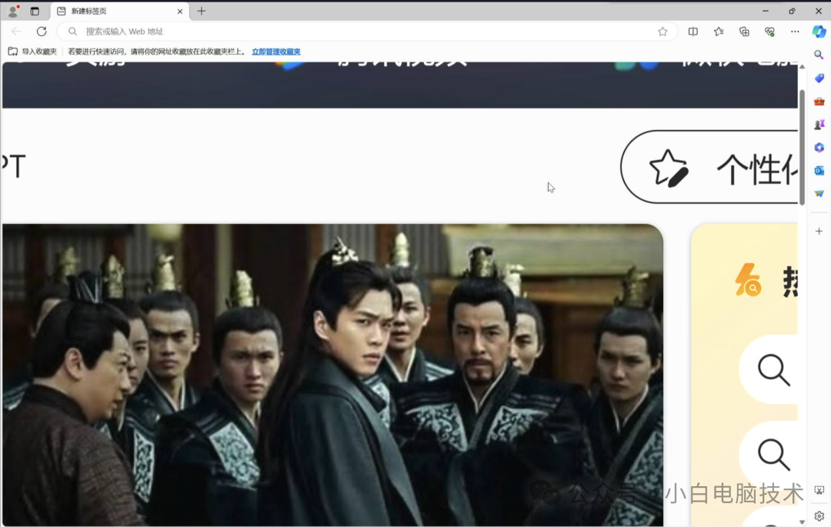The width and height of the screenshot is (831, 527).
Task: Minimize the Edge window
Action: click(x=766, y=11)
